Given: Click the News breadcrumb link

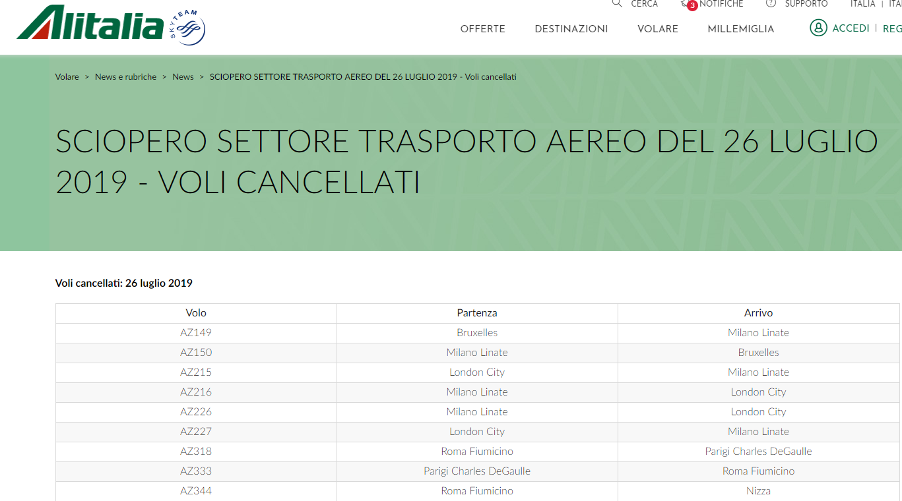Looking at the screenshot, I should [x=183, y=77].
